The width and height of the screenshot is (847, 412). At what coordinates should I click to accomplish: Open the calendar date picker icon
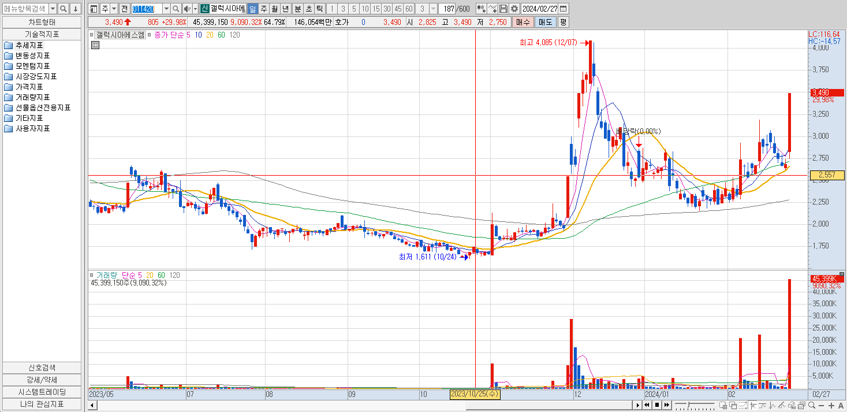tap(563, 9)
